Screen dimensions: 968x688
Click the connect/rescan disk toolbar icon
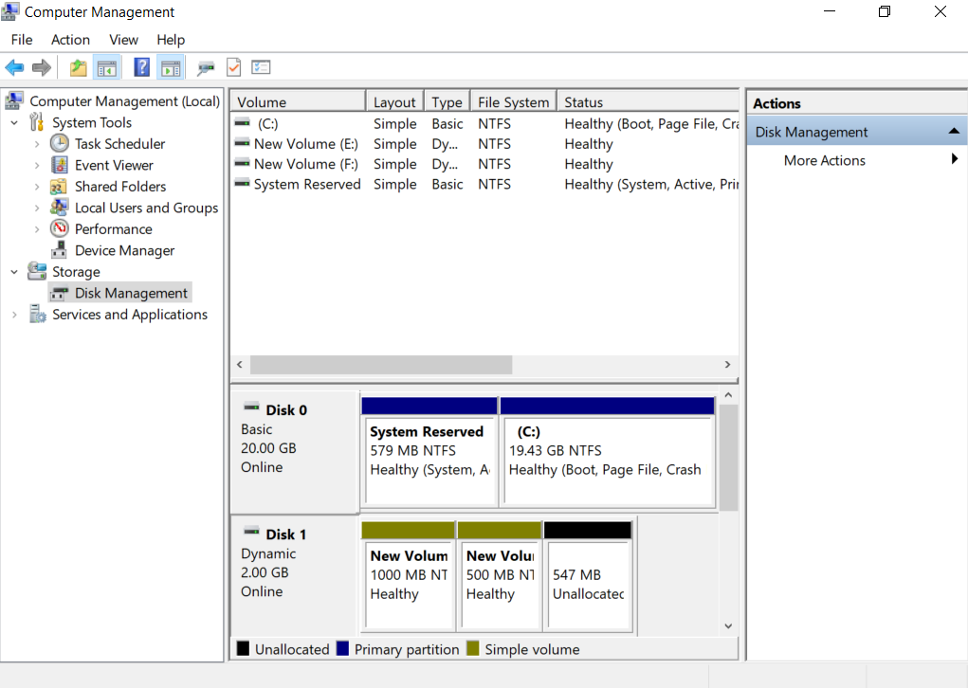[x=206, y=68]
